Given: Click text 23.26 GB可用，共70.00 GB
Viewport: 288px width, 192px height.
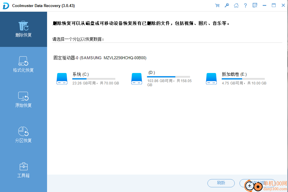Looking at the screenshot, I should [96, 83].
